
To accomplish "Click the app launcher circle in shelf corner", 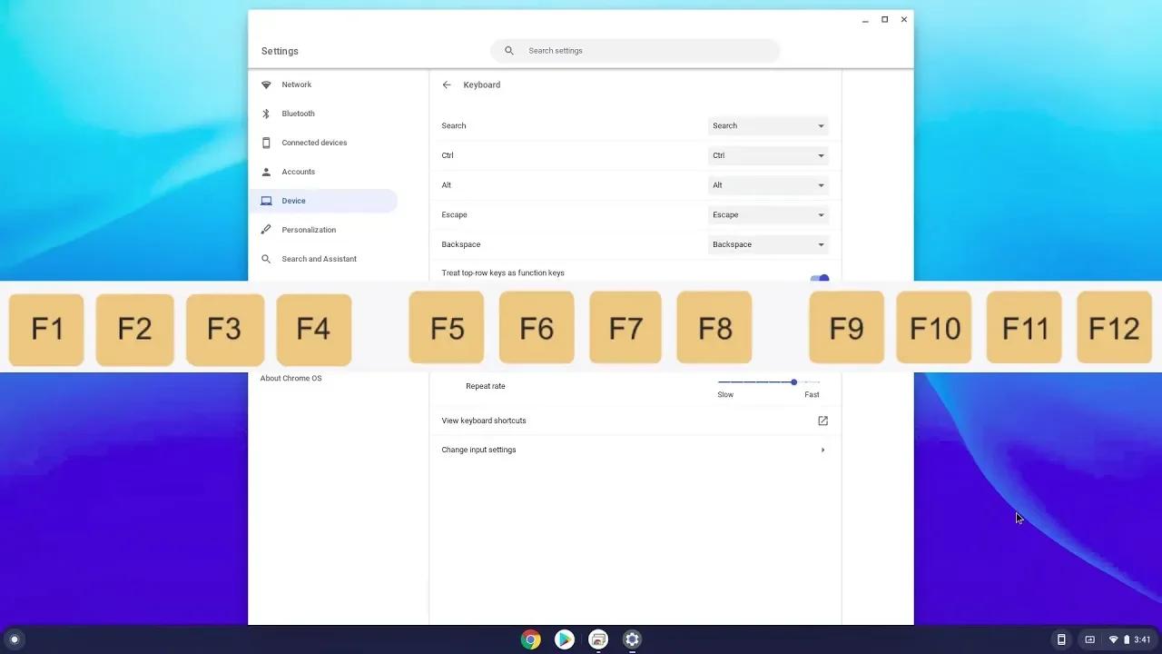I will [15, 639].
